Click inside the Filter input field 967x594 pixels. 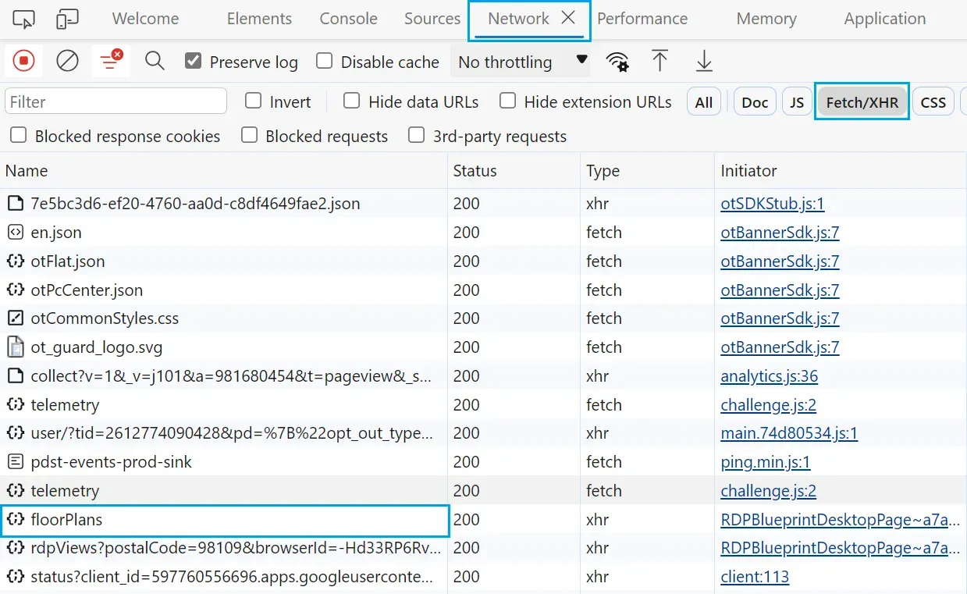[116, 101]
